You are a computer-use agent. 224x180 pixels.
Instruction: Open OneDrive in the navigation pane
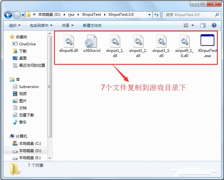coord(27,44)
